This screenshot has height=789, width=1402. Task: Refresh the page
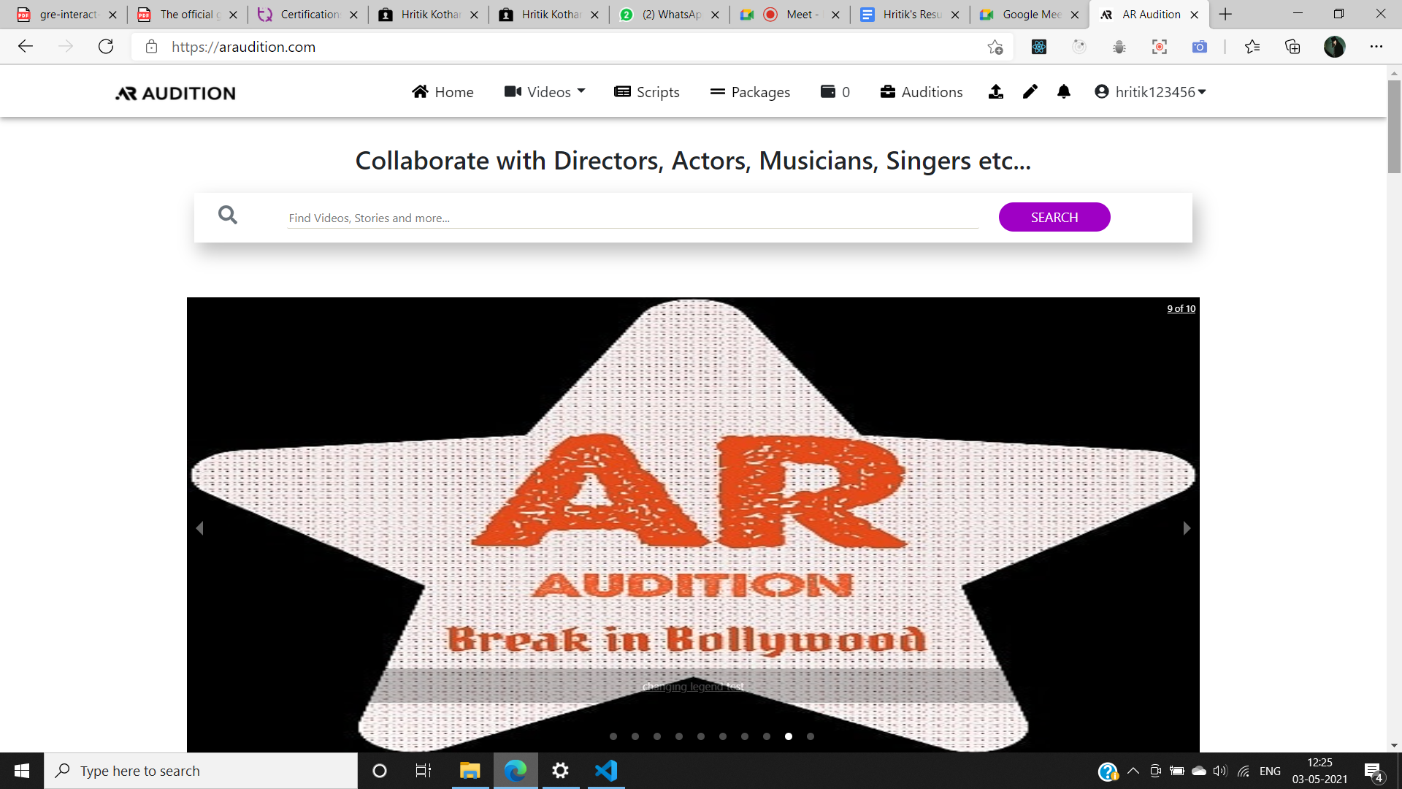(x=106, y=47)
